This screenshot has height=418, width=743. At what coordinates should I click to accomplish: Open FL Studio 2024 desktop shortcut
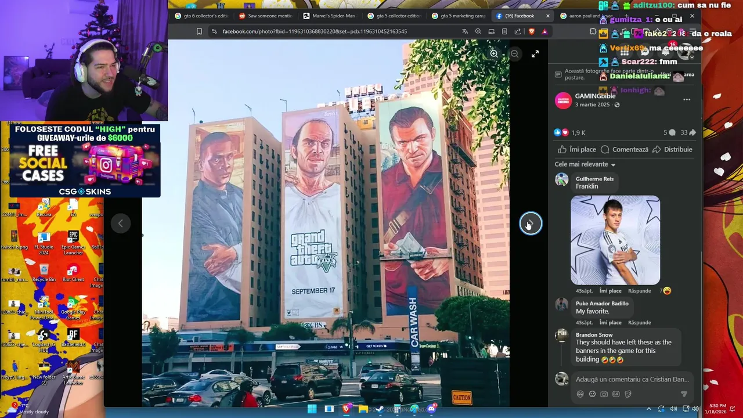click(44, 243)
